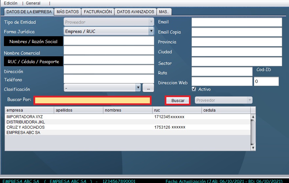Screen dimensions: 289x183
Task: Expand the Clasificación dropdown
Action: [138, 88]
